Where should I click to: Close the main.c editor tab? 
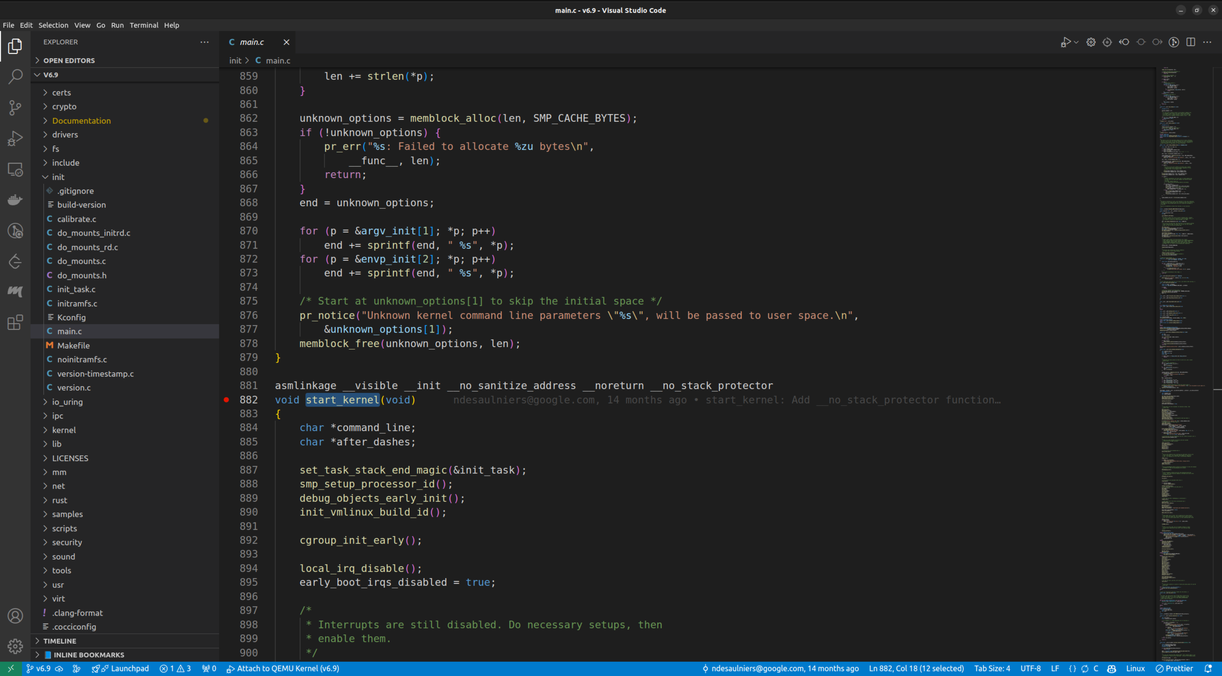286,42
